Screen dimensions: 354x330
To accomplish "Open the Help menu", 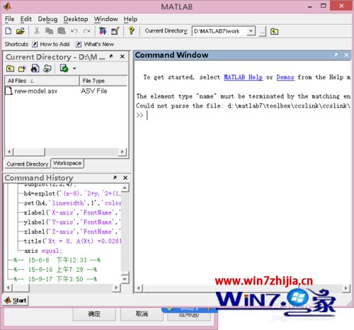I will (x=130, y=19).
